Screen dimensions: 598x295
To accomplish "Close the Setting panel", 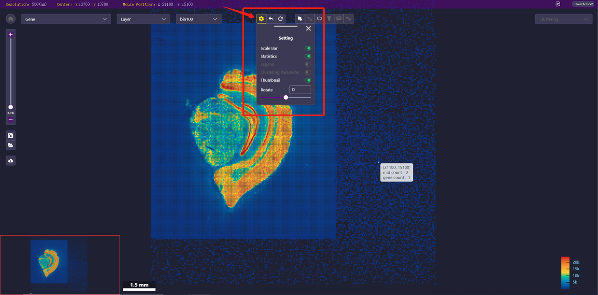I will coord(308,28).
